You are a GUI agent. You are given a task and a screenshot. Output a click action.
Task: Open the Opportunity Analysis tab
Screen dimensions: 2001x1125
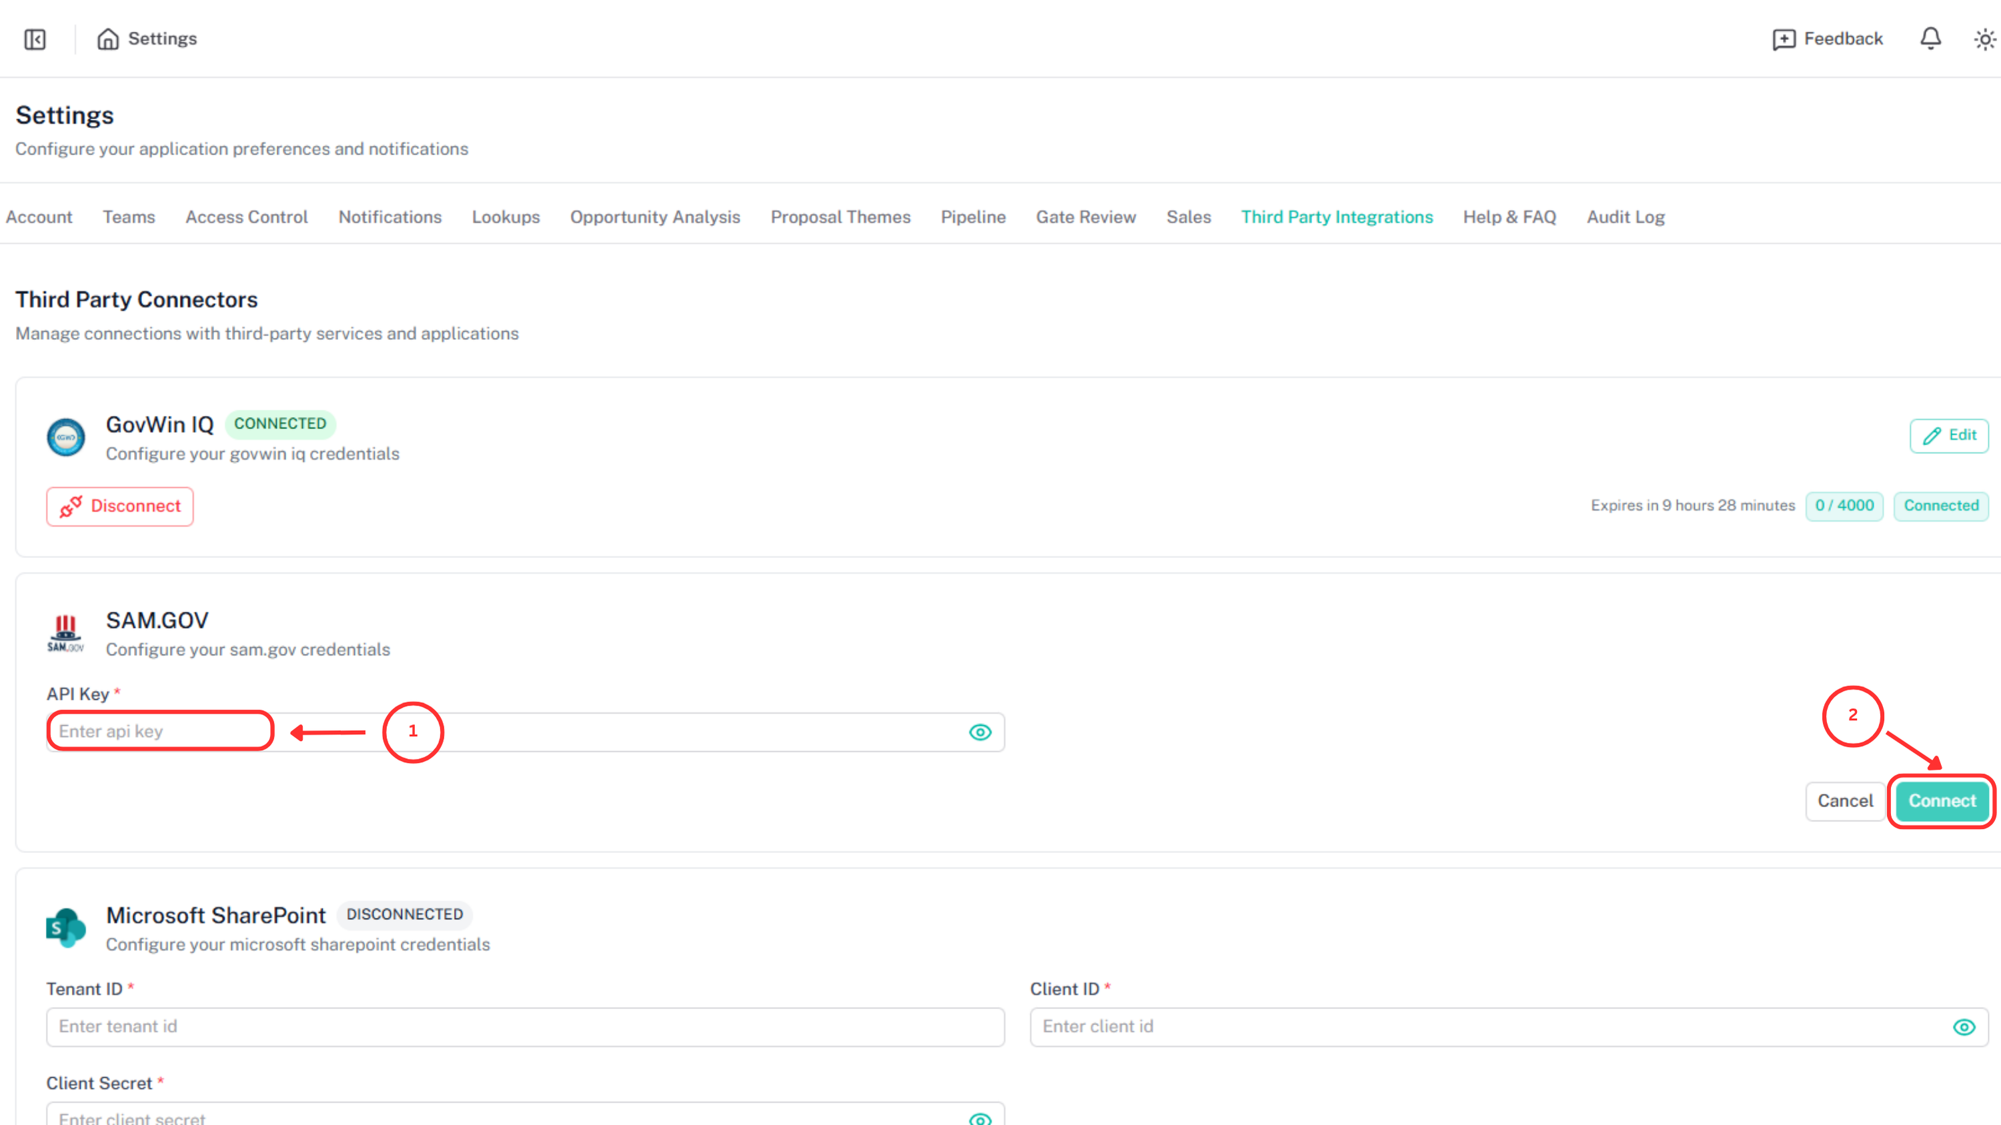coord(655,217)
